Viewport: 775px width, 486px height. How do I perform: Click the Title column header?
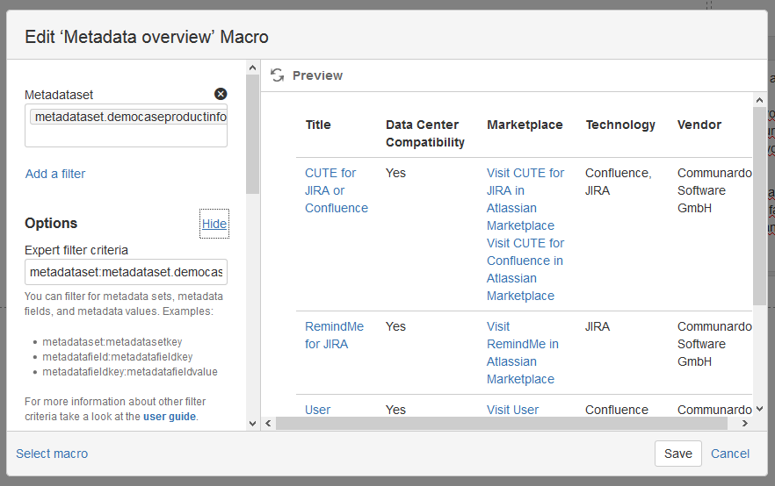[318, 125]
